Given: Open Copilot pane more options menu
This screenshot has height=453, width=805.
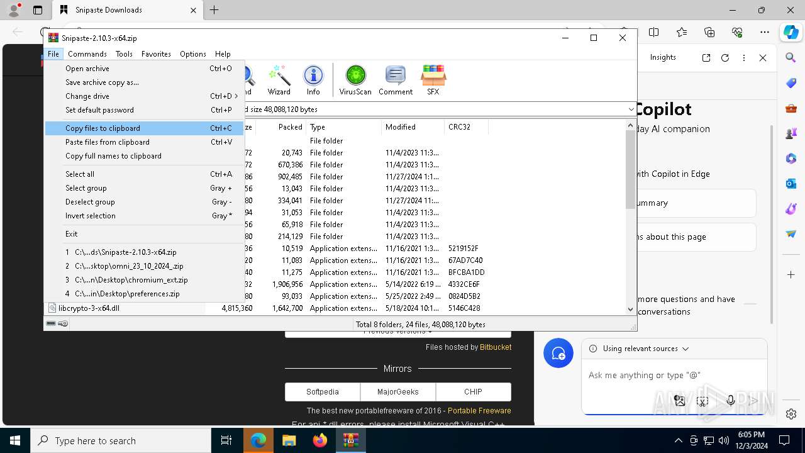Looking at the screenshot, I should [x=744, y=57].
